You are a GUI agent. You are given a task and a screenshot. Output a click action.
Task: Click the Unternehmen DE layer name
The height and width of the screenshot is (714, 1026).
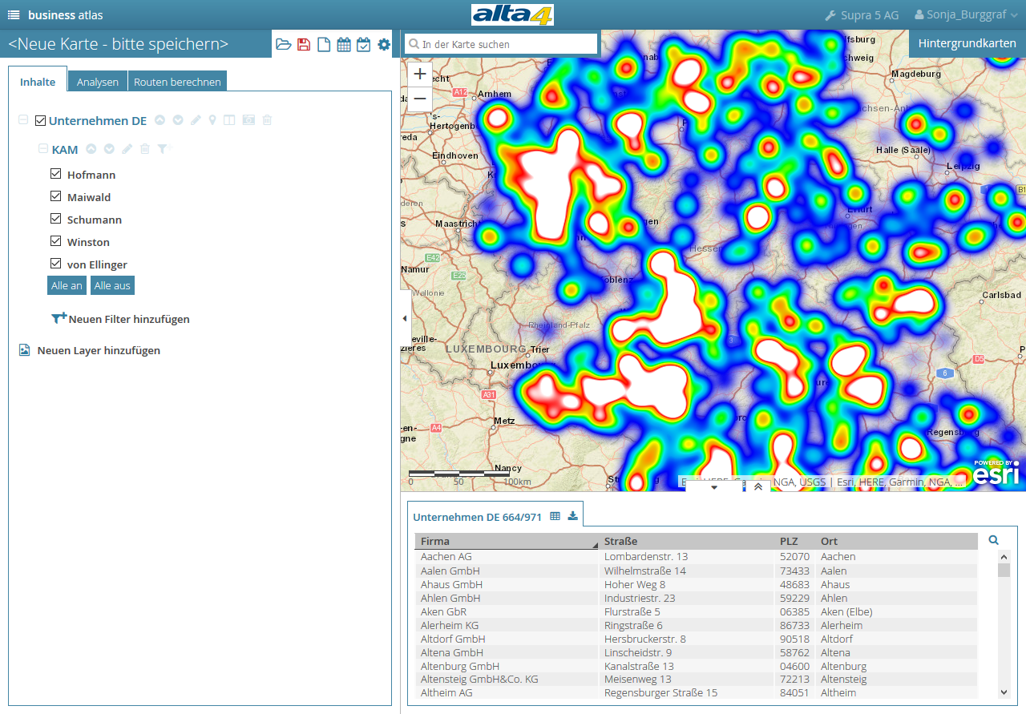[98, 121]
